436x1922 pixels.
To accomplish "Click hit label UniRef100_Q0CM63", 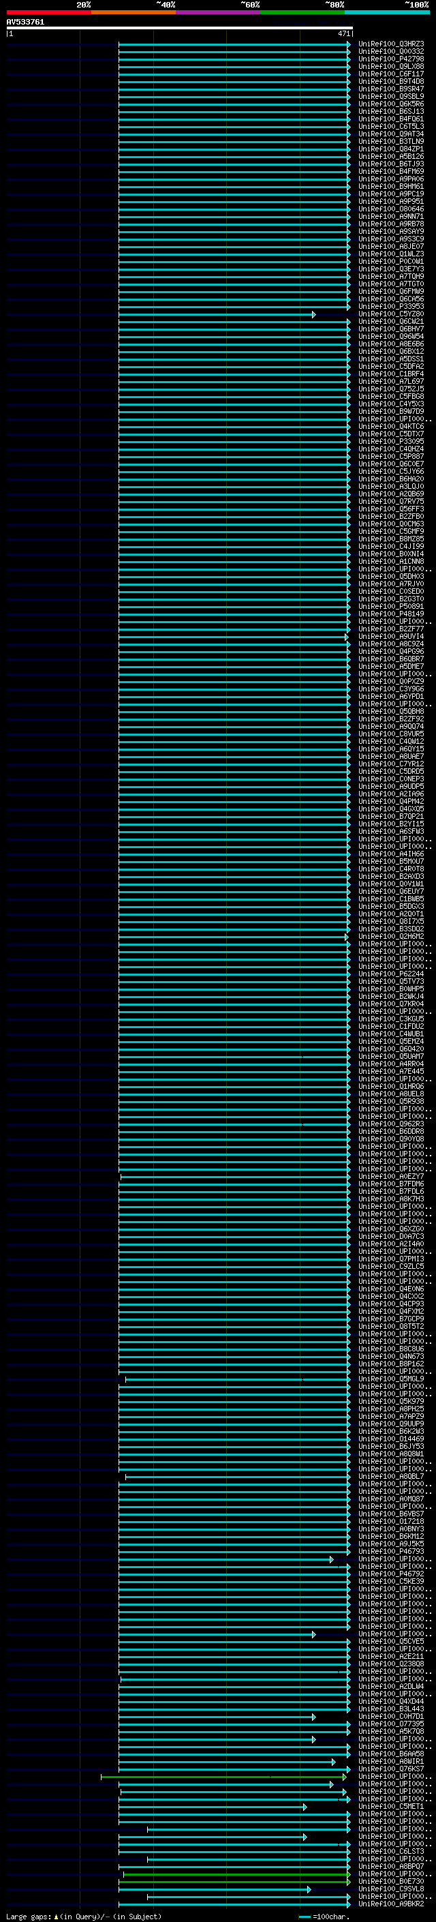I will pyautogui.click(x=390, y=524).
